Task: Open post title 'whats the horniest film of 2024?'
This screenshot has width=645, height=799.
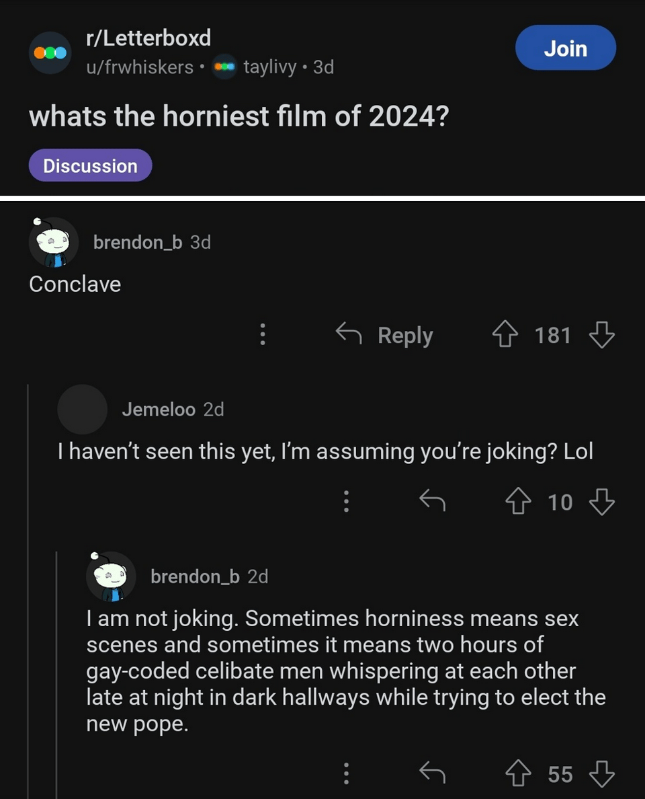Action: click(x=239, y=117)
